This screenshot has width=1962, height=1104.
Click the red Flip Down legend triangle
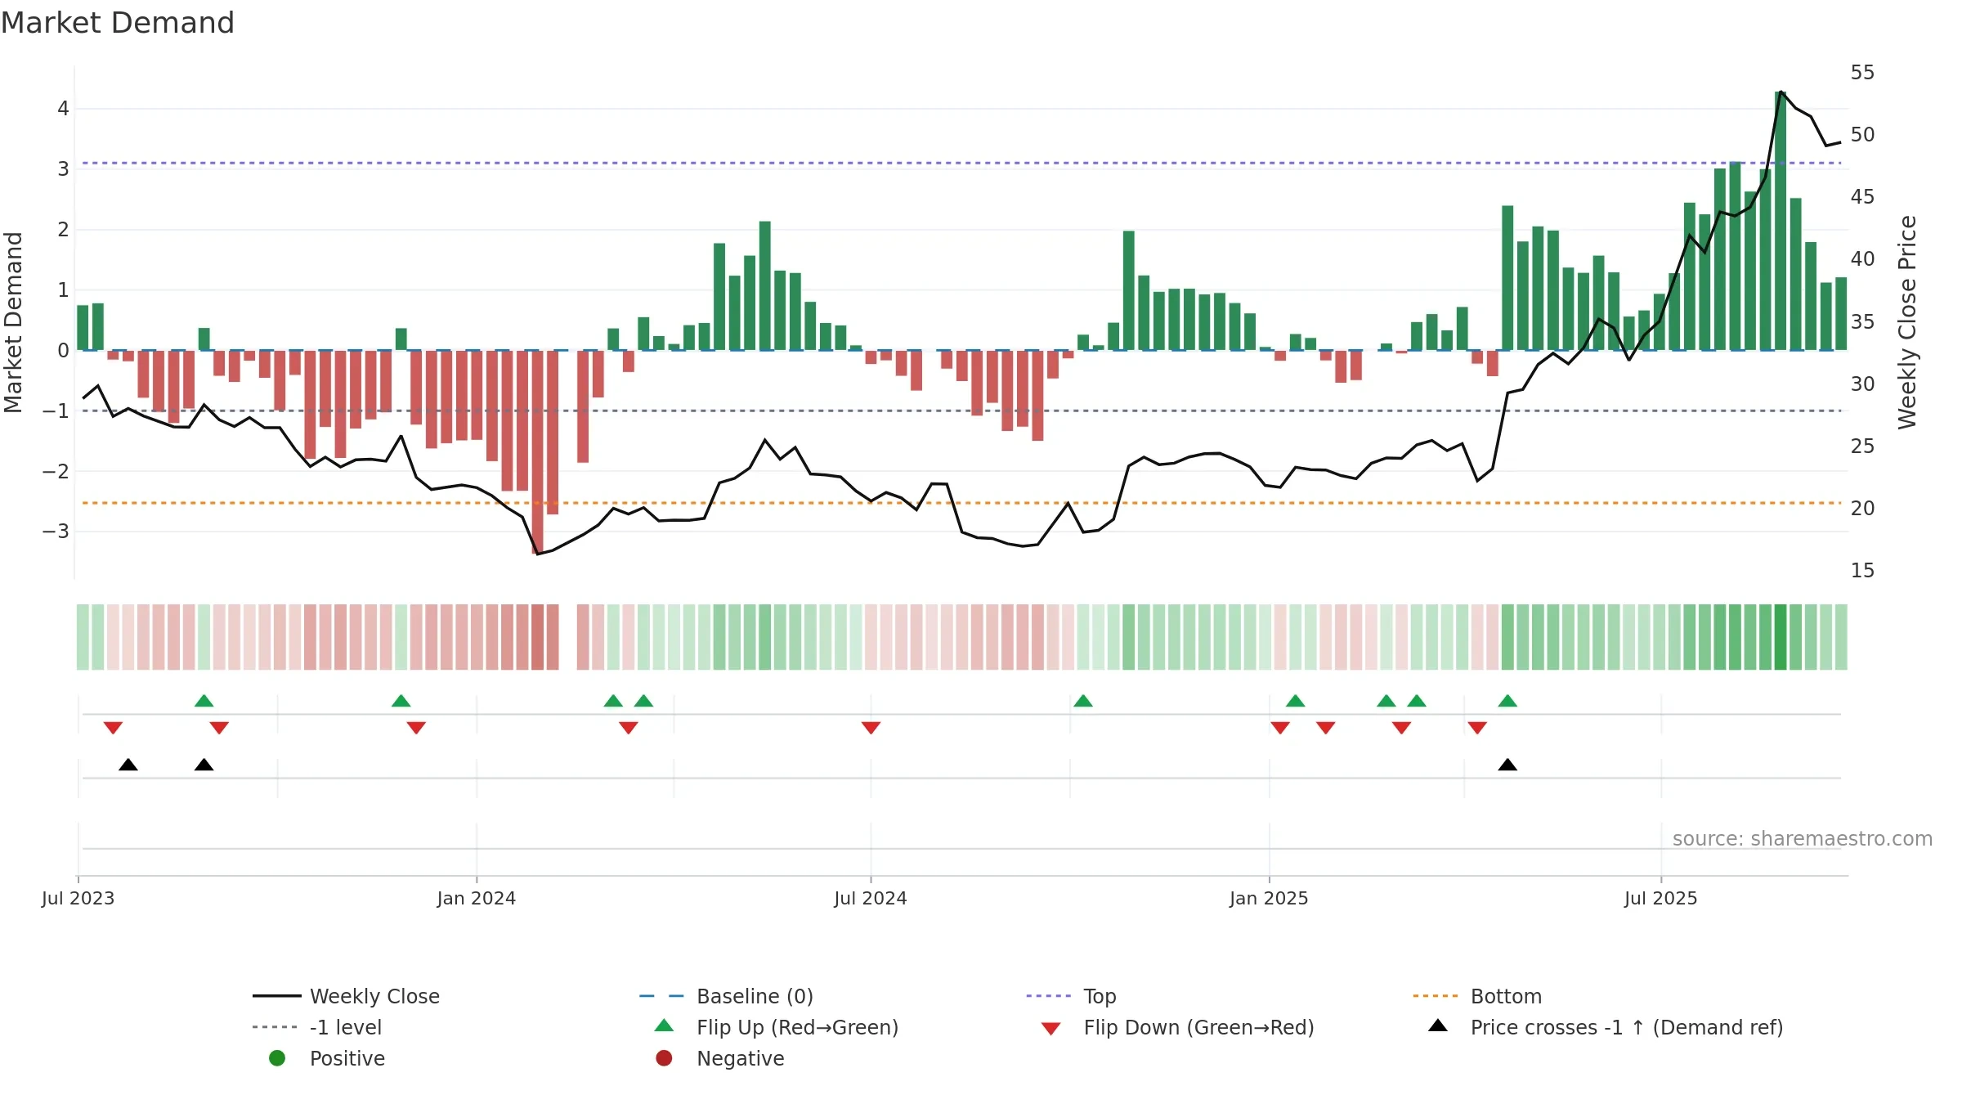point(1051,1029)
